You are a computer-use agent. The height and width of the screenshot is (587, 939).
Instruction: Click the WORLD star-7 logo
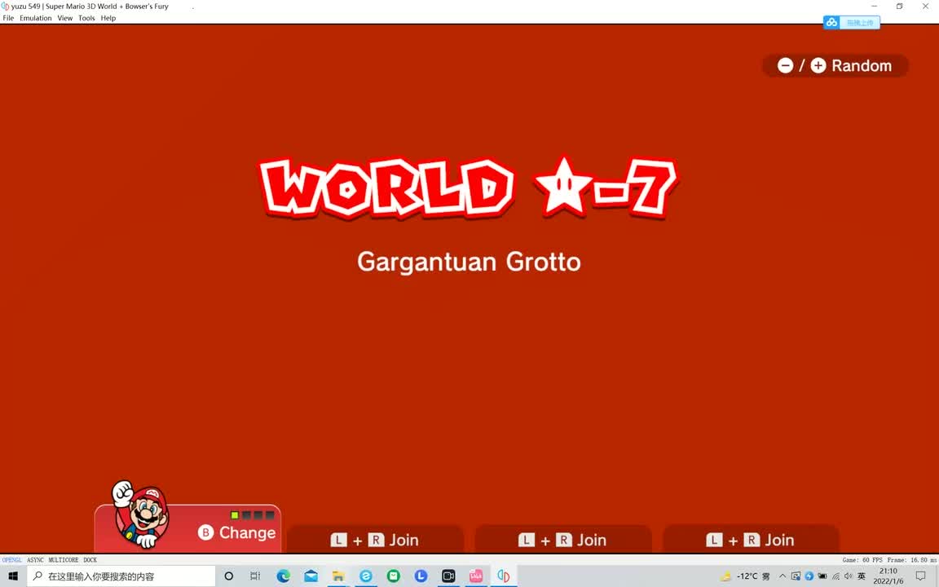(x=469, y=188)
